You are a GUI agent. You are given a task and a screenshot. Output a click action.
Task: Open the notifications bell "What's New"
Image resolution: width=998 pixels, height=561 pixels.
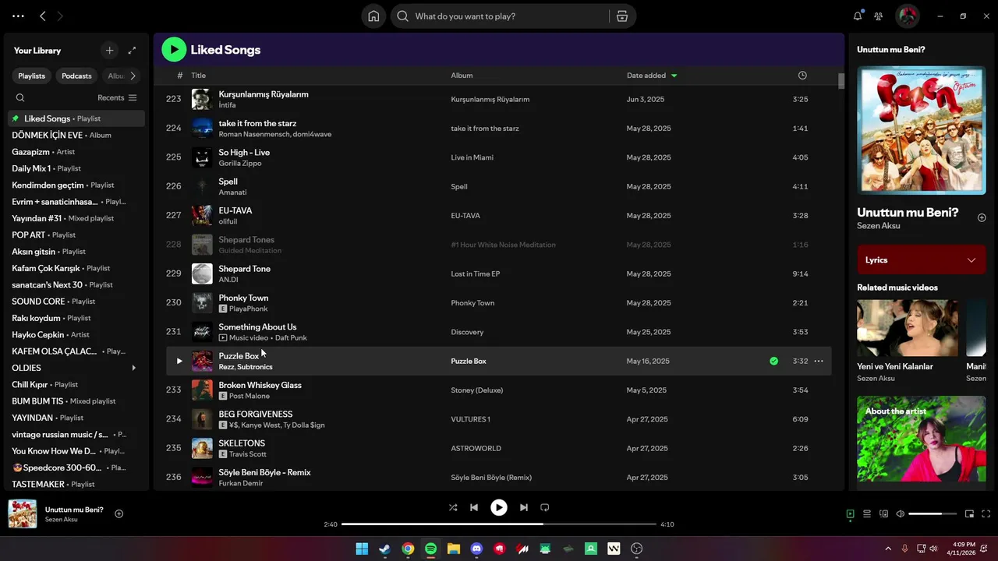(858, 16)
